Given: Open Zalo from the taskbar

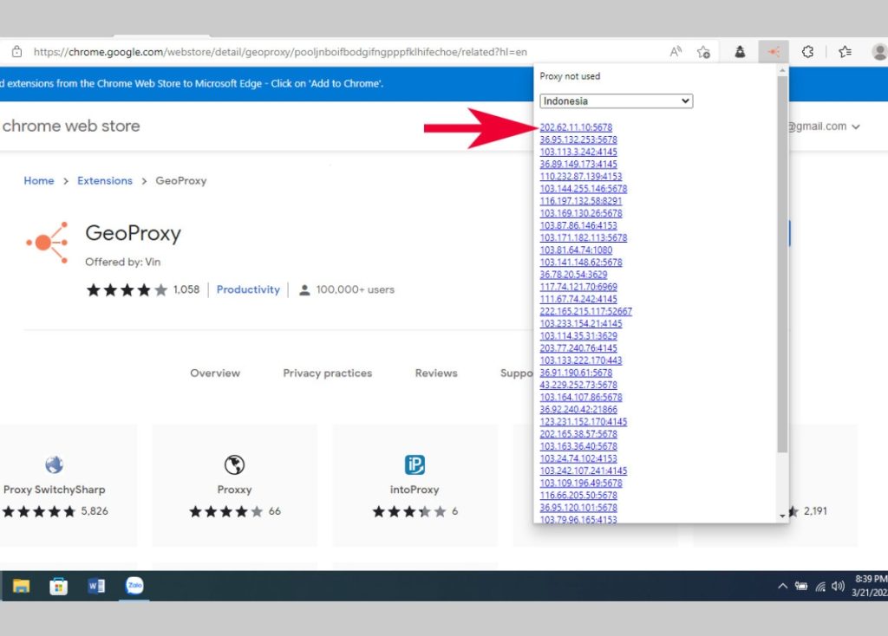Looking at the screenshot, I should [x=134, y=585].
